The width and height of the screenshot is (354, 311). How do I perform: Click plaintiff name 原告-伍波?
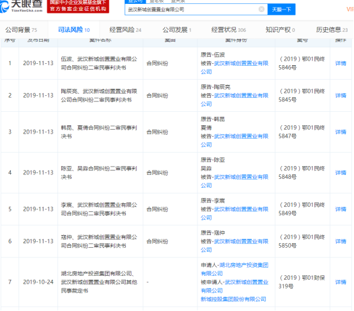click(x=213, y=55)
